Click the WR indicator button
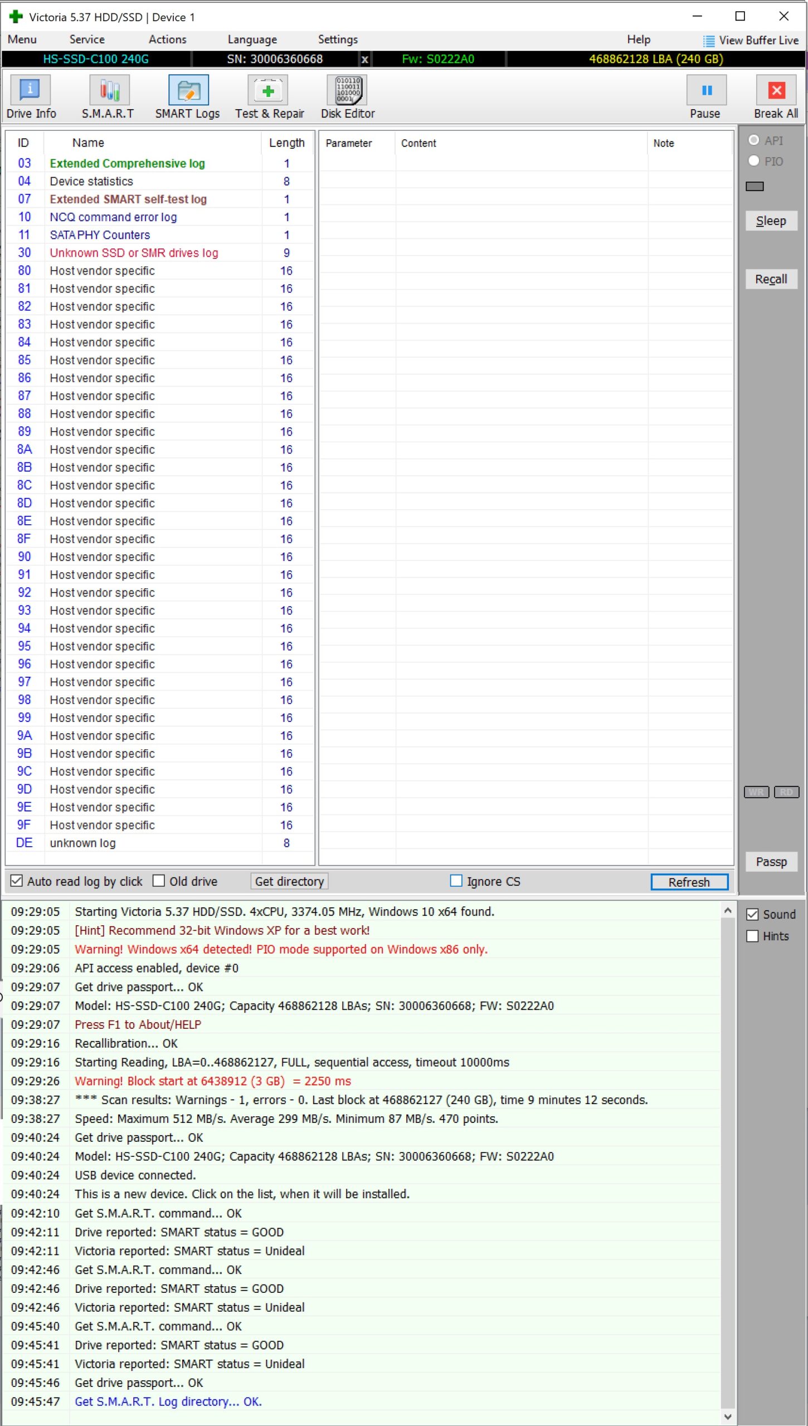The image size is (808, 1426). coord(756,792)
